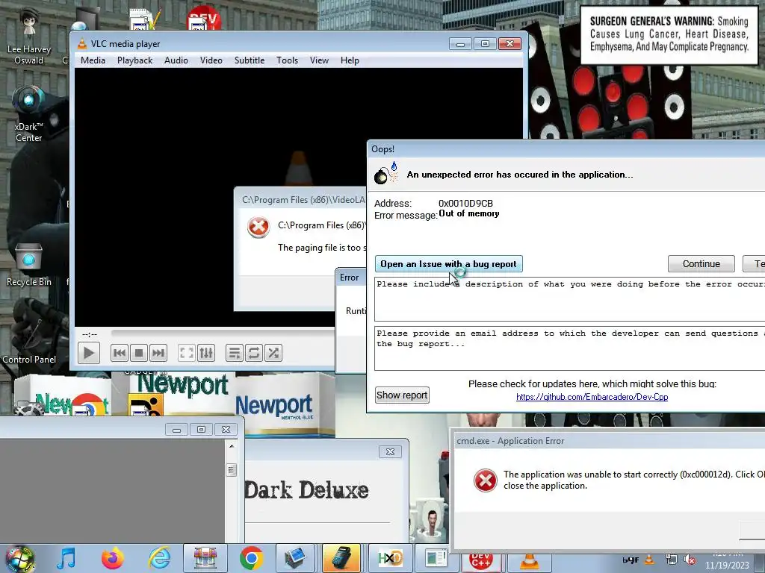Open music note taskbar icon
The width and height of the screenshot is (765, 573).
[66, 558]
